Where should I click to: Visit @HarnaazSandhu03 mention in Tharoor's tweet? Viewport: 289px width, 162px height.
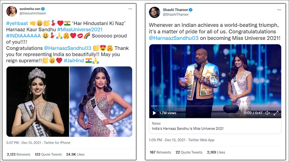tap(174, 38)
